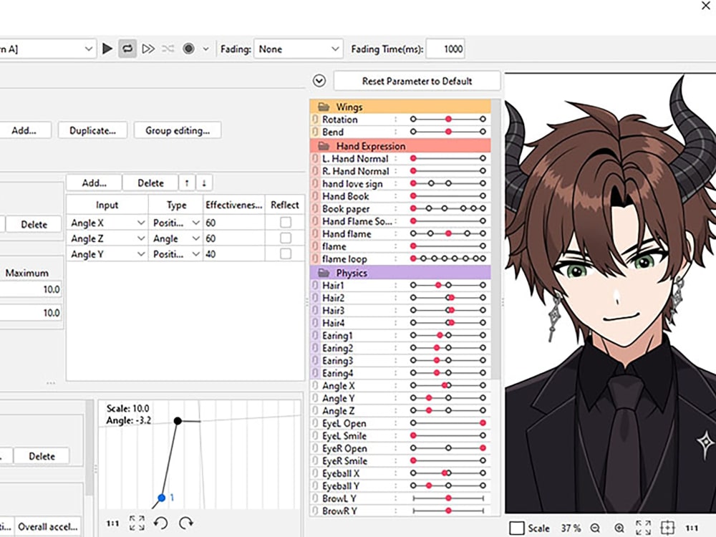This screenshot has width=716, height=537.
Task: Click Add... above the input table
Action: pyautogui.click(x=94, y=183)
